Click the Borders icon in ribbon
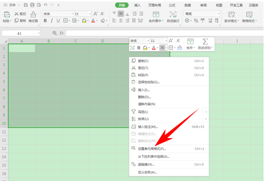264x181 pixels. (65, 21)
